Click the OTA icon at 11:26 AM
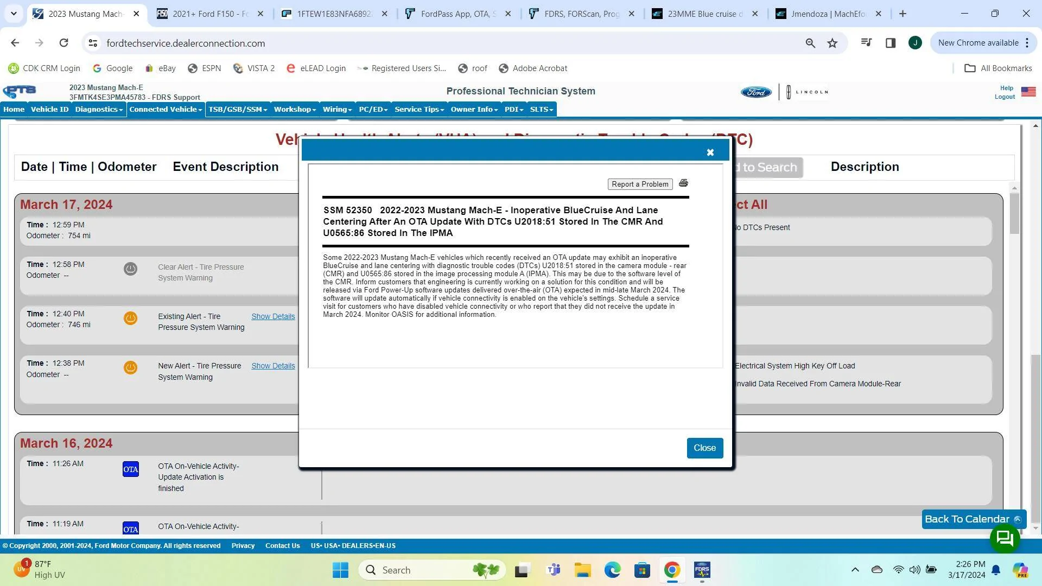The image size is (1042, 586). click(131, 469)
